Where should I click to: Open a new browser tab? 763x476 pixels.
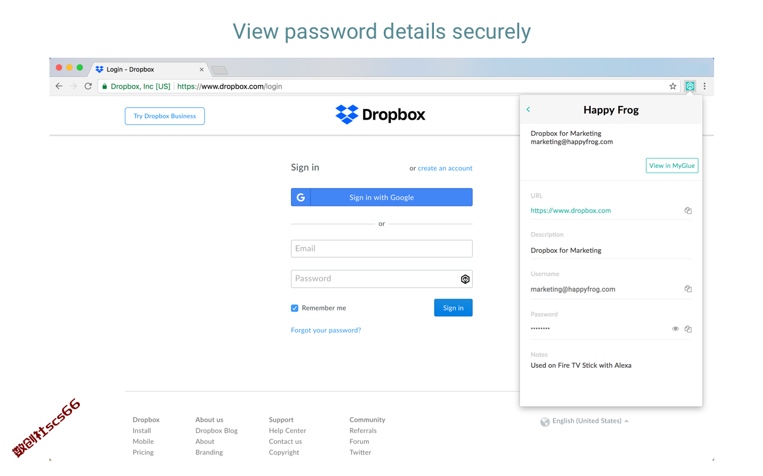[x=219, y=70]
